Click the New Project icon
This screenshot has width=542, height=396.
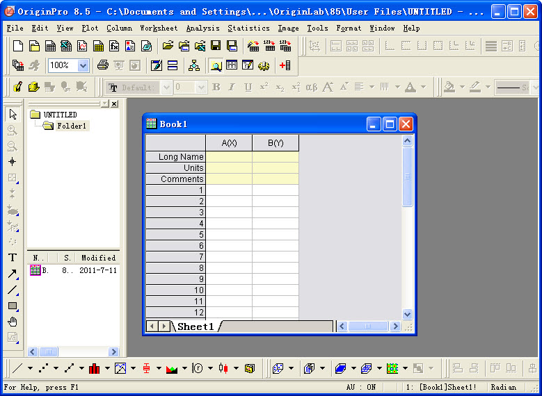pos(17,47)
